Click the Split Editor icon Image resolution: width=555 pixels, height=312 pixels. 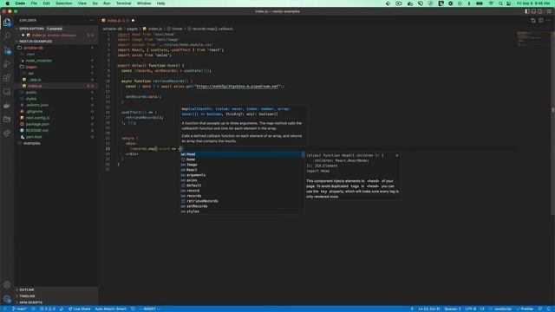[541, 21]
